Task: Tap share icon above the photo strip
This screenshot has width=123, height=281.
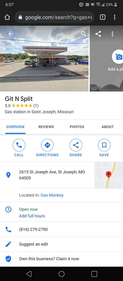Action: pyautogui.click(x=98, y=34)
